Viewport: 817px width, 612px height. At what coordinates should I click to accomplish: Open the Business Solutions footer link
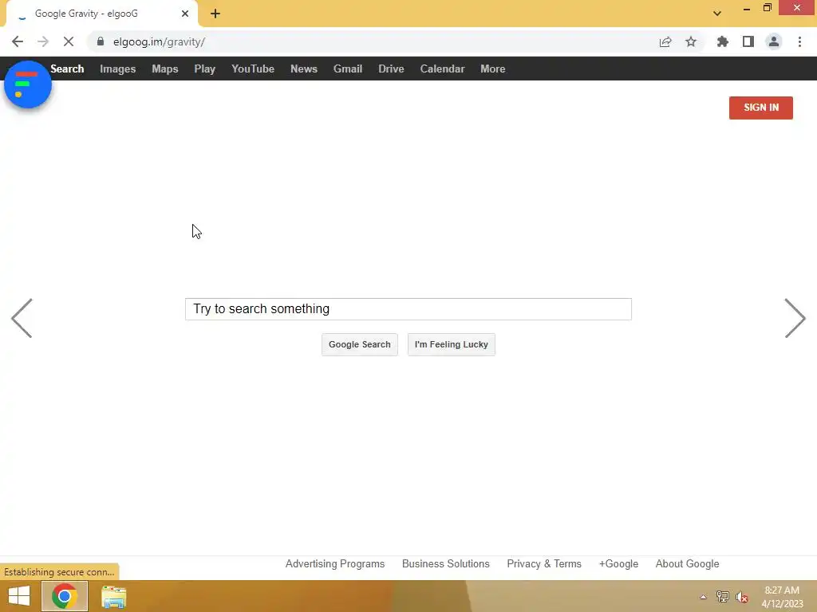click(445, 563)
